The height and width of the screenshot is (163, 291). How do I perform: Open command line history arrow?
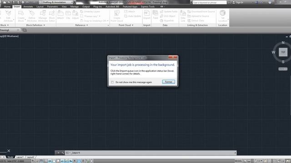tap(235, 153)
